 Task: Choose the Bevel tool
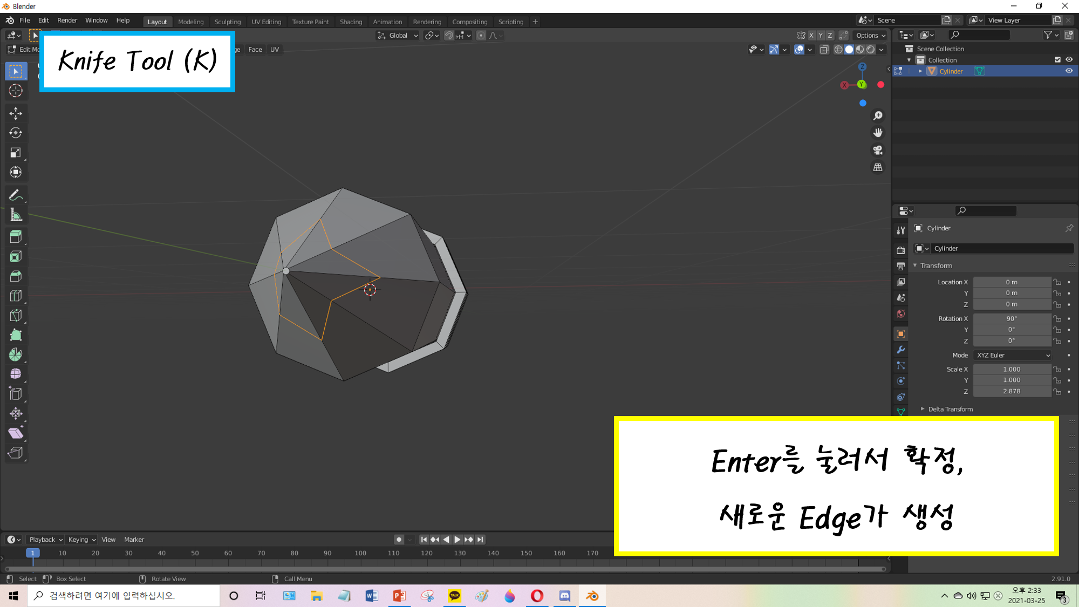coord(16,276)
